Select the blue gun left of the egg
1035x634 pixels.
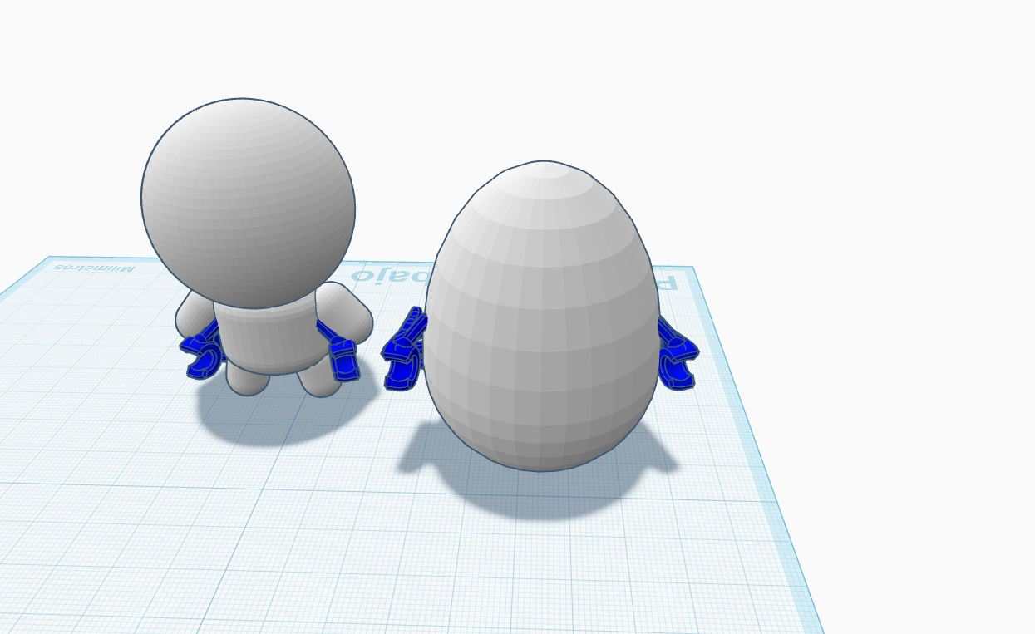(x=404, y=349)
